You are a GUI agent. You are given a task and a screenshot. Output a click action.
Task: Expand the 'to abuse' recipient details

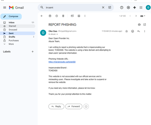tap(57, 34)
